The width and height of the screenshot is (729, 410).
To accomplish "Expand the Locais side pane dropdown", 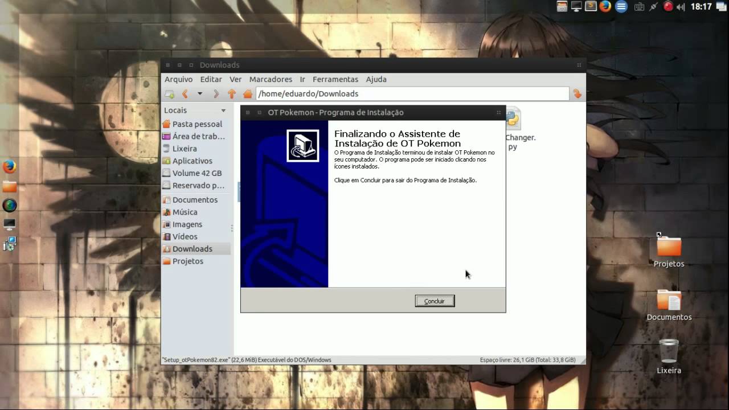I will coord(223,110).
